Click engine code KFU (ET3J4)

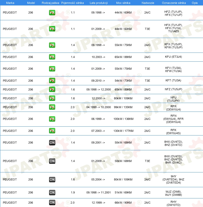coord(173,57)
